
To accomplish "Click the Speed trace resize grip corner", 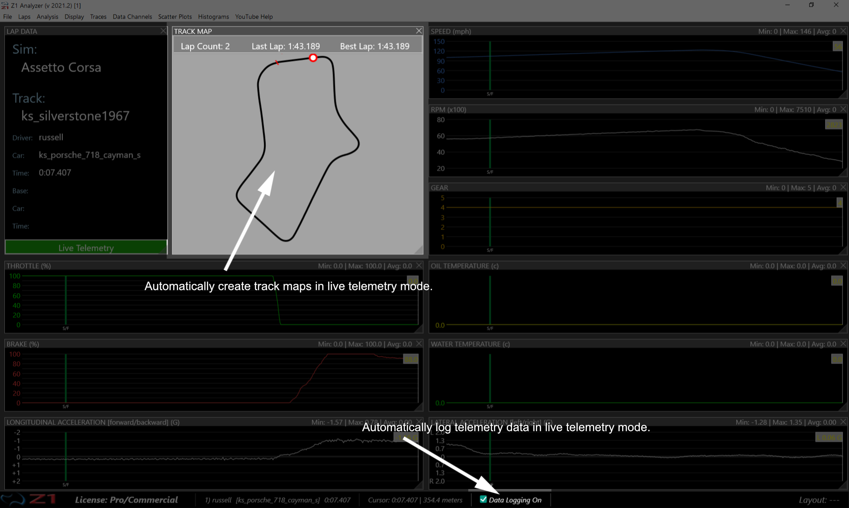I will click(843, 94).
